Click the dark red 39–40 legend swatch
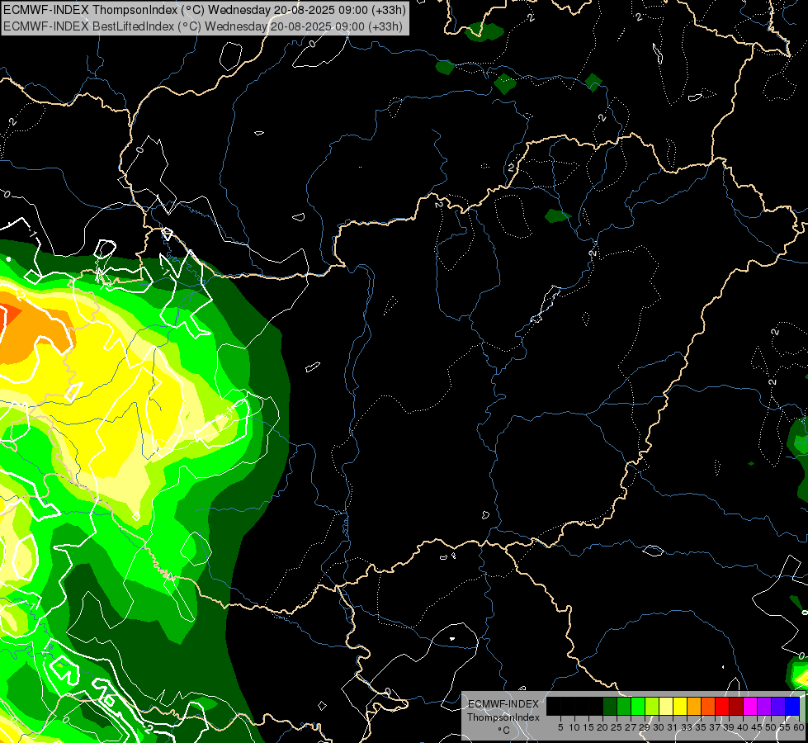This screenshot has width=808, height=743. pos(736,707)
